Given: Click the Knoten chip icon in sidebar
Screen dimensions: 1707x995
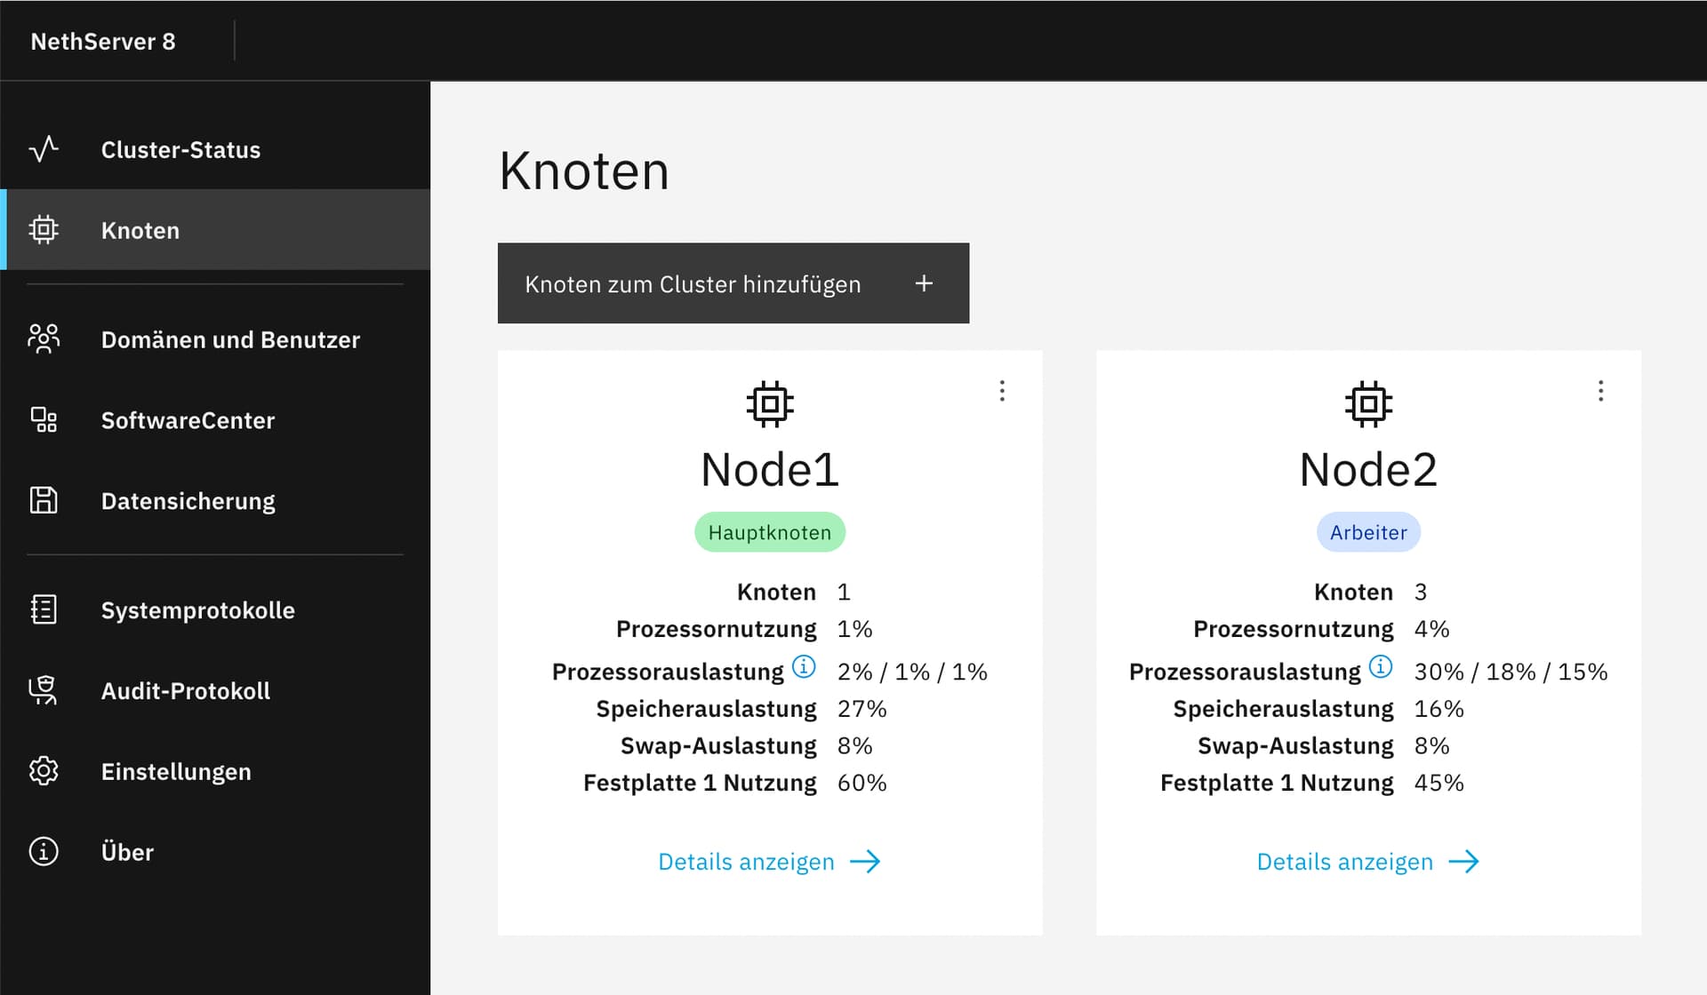Looking at the screenshot, I should pyautogui.click(x=44, y=230).
